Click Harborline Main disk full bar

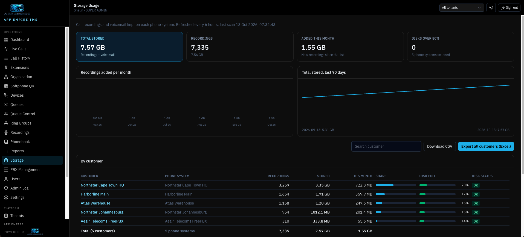[437, 194]
